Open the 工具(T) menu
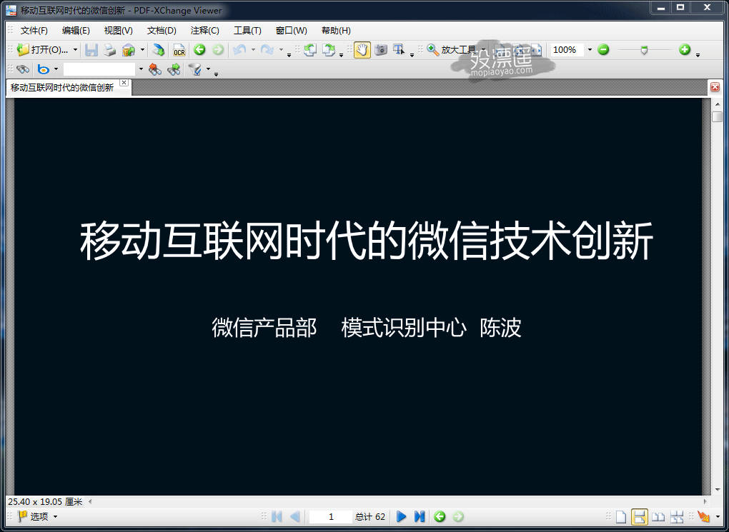Screen dimensions: 729x532 [247, 31]
